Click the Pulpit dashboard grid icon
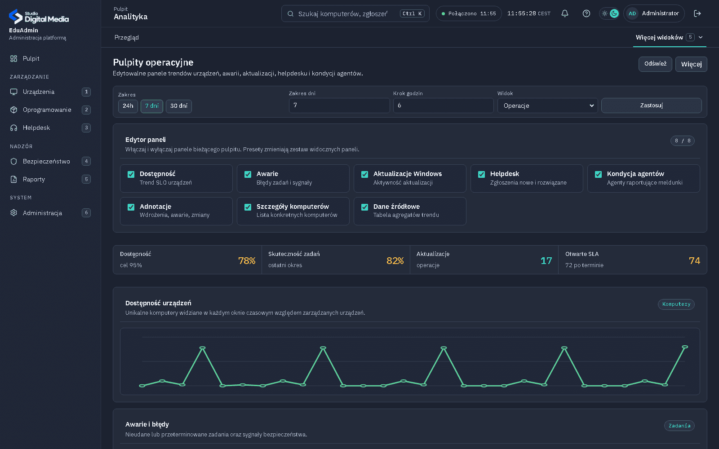The image size is (719, 449). coord(14,58)
